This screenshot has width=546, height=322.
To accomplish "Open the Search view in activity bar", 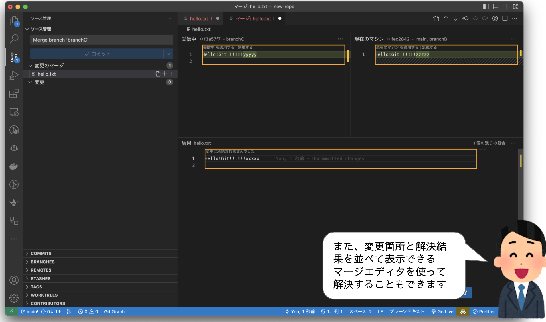I will (x=14, y=39).
